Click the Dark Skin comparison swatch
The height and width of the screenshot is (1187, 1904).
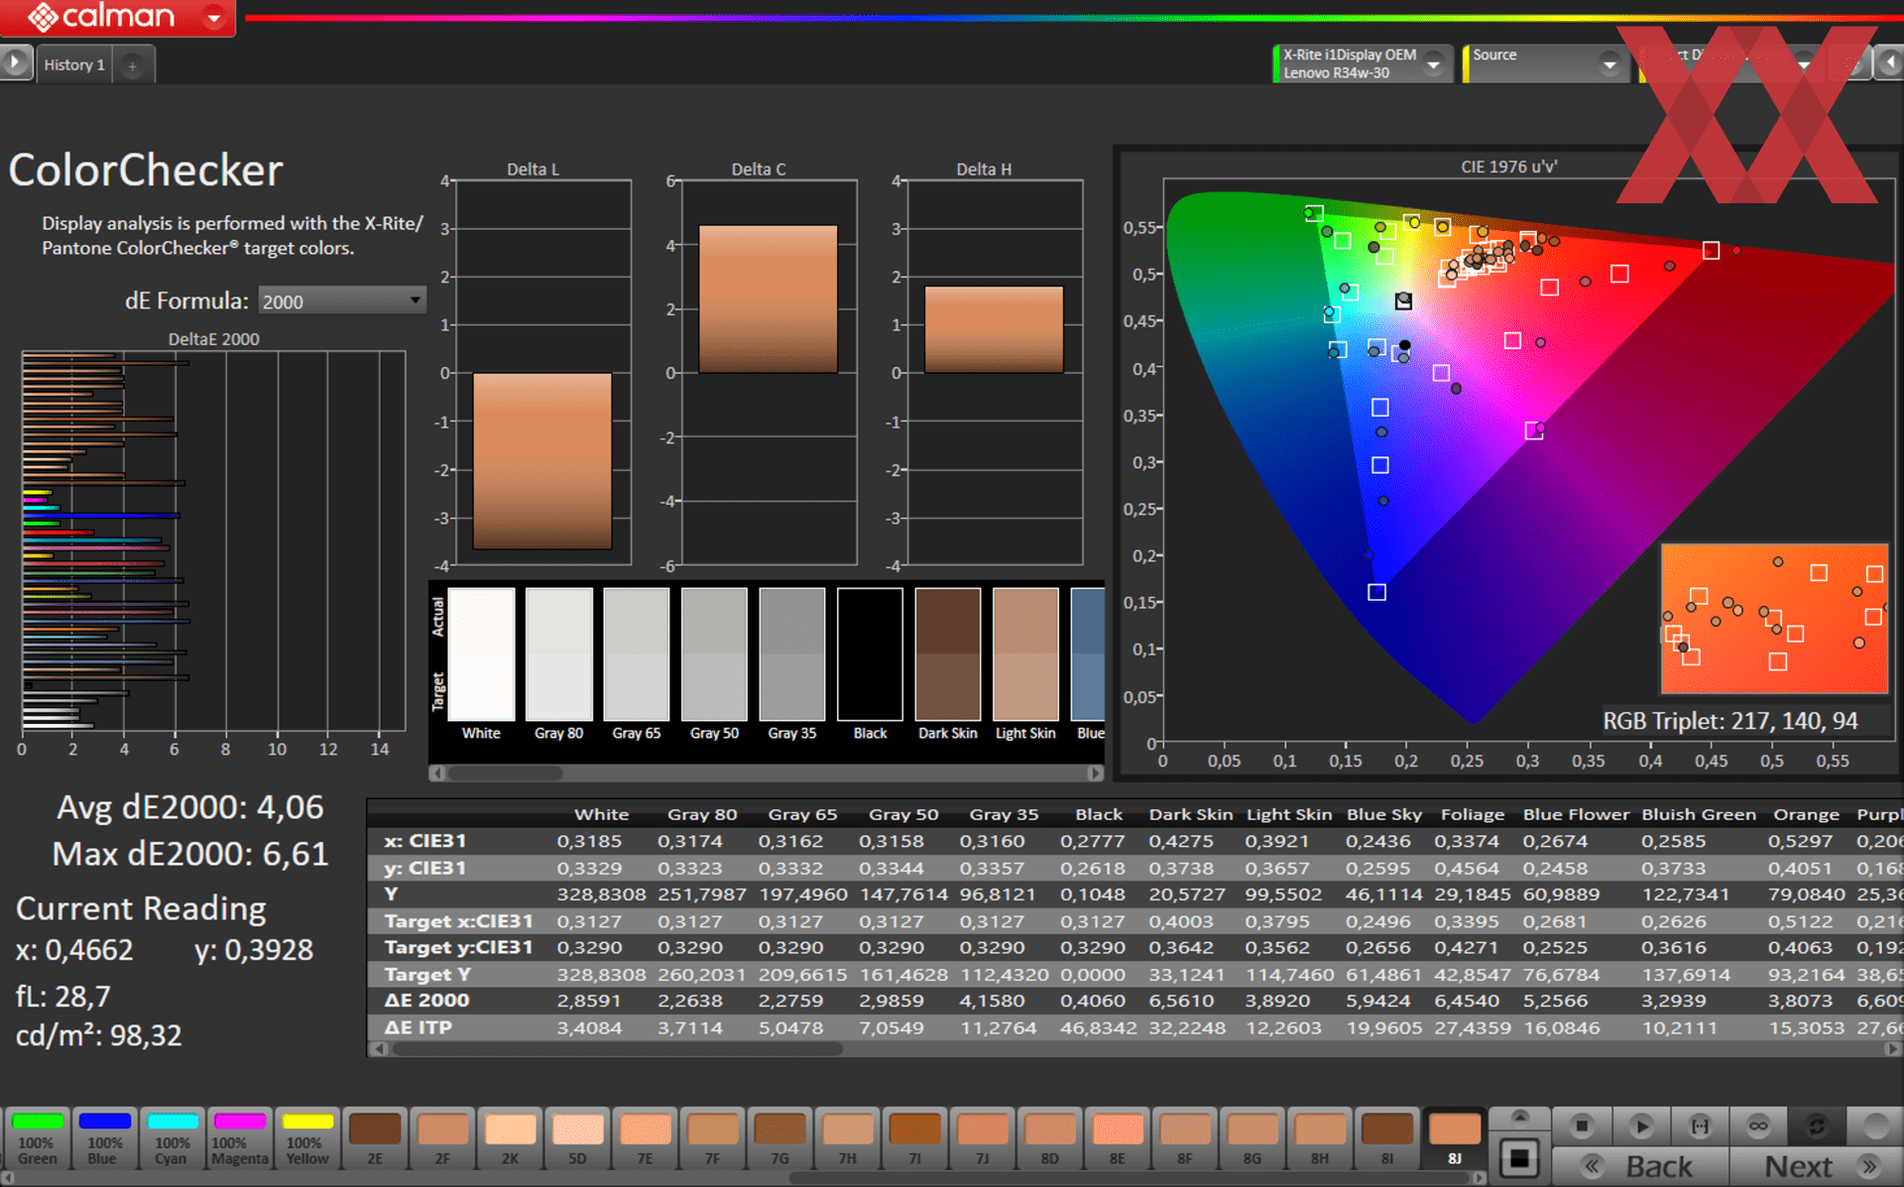point(948,654)
